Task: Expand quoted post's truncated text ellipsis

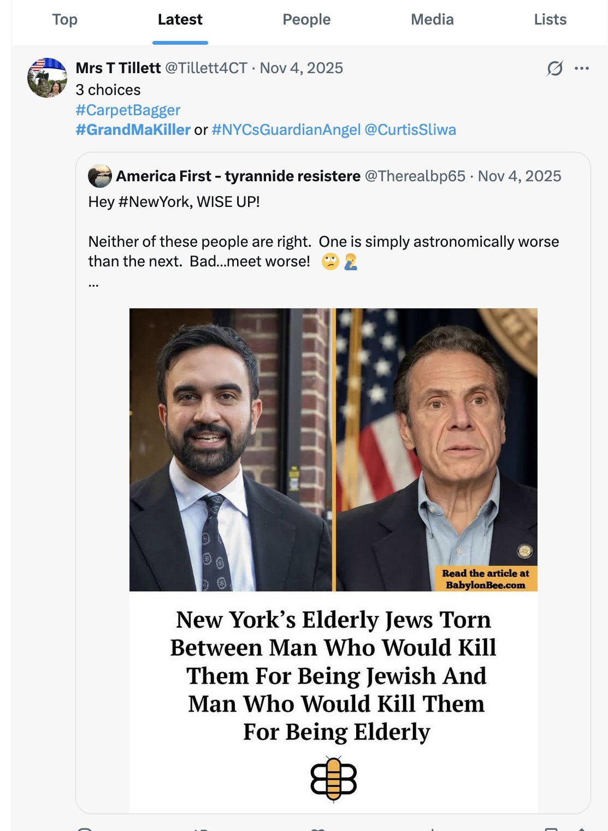Action: [x=93, y=284]
